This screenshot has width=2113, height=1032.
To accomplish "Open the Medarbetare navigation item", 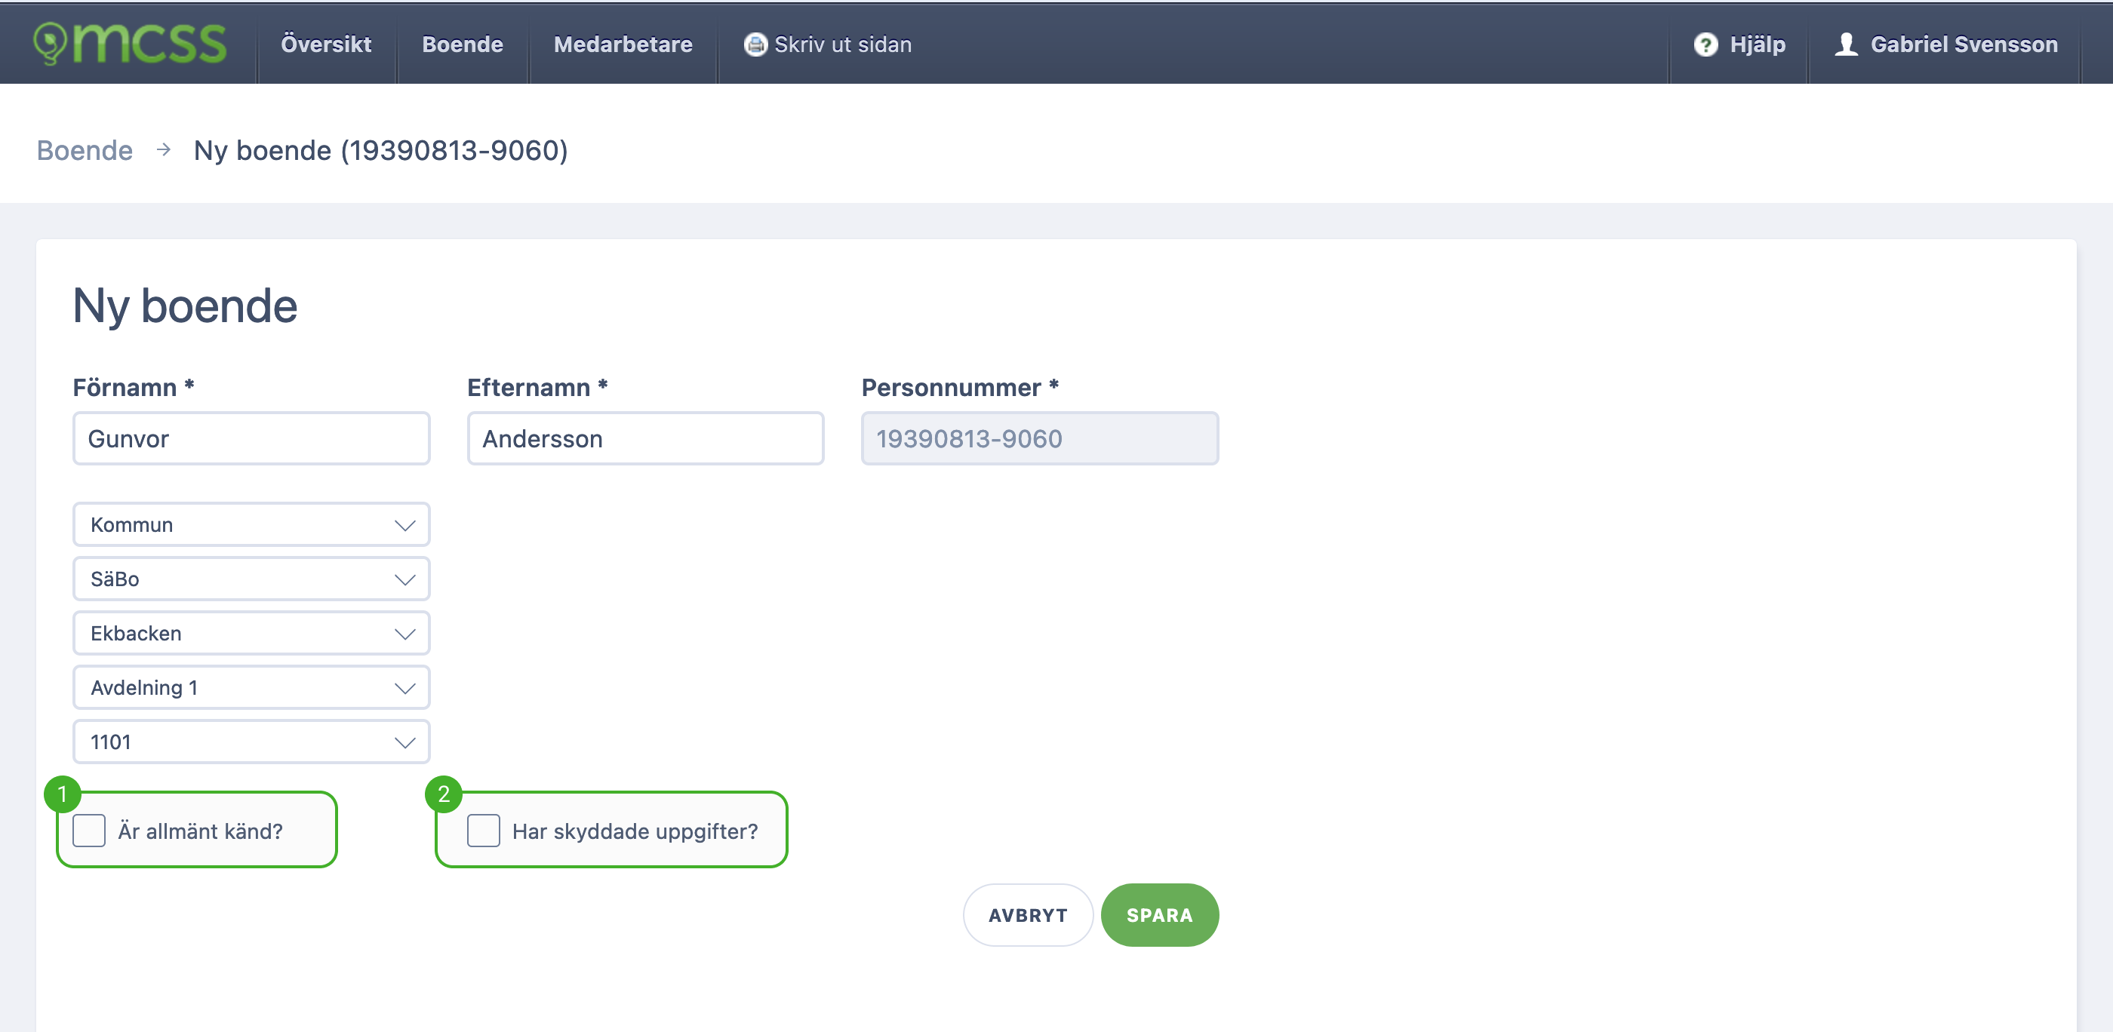I will point(623,45).
